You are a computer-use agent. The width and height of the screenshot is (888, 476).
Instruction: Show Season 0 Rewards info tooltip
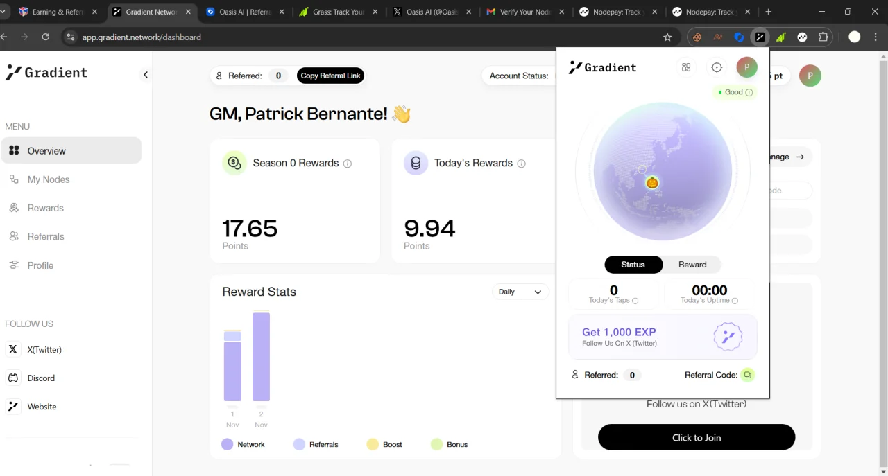click(348, 164)
